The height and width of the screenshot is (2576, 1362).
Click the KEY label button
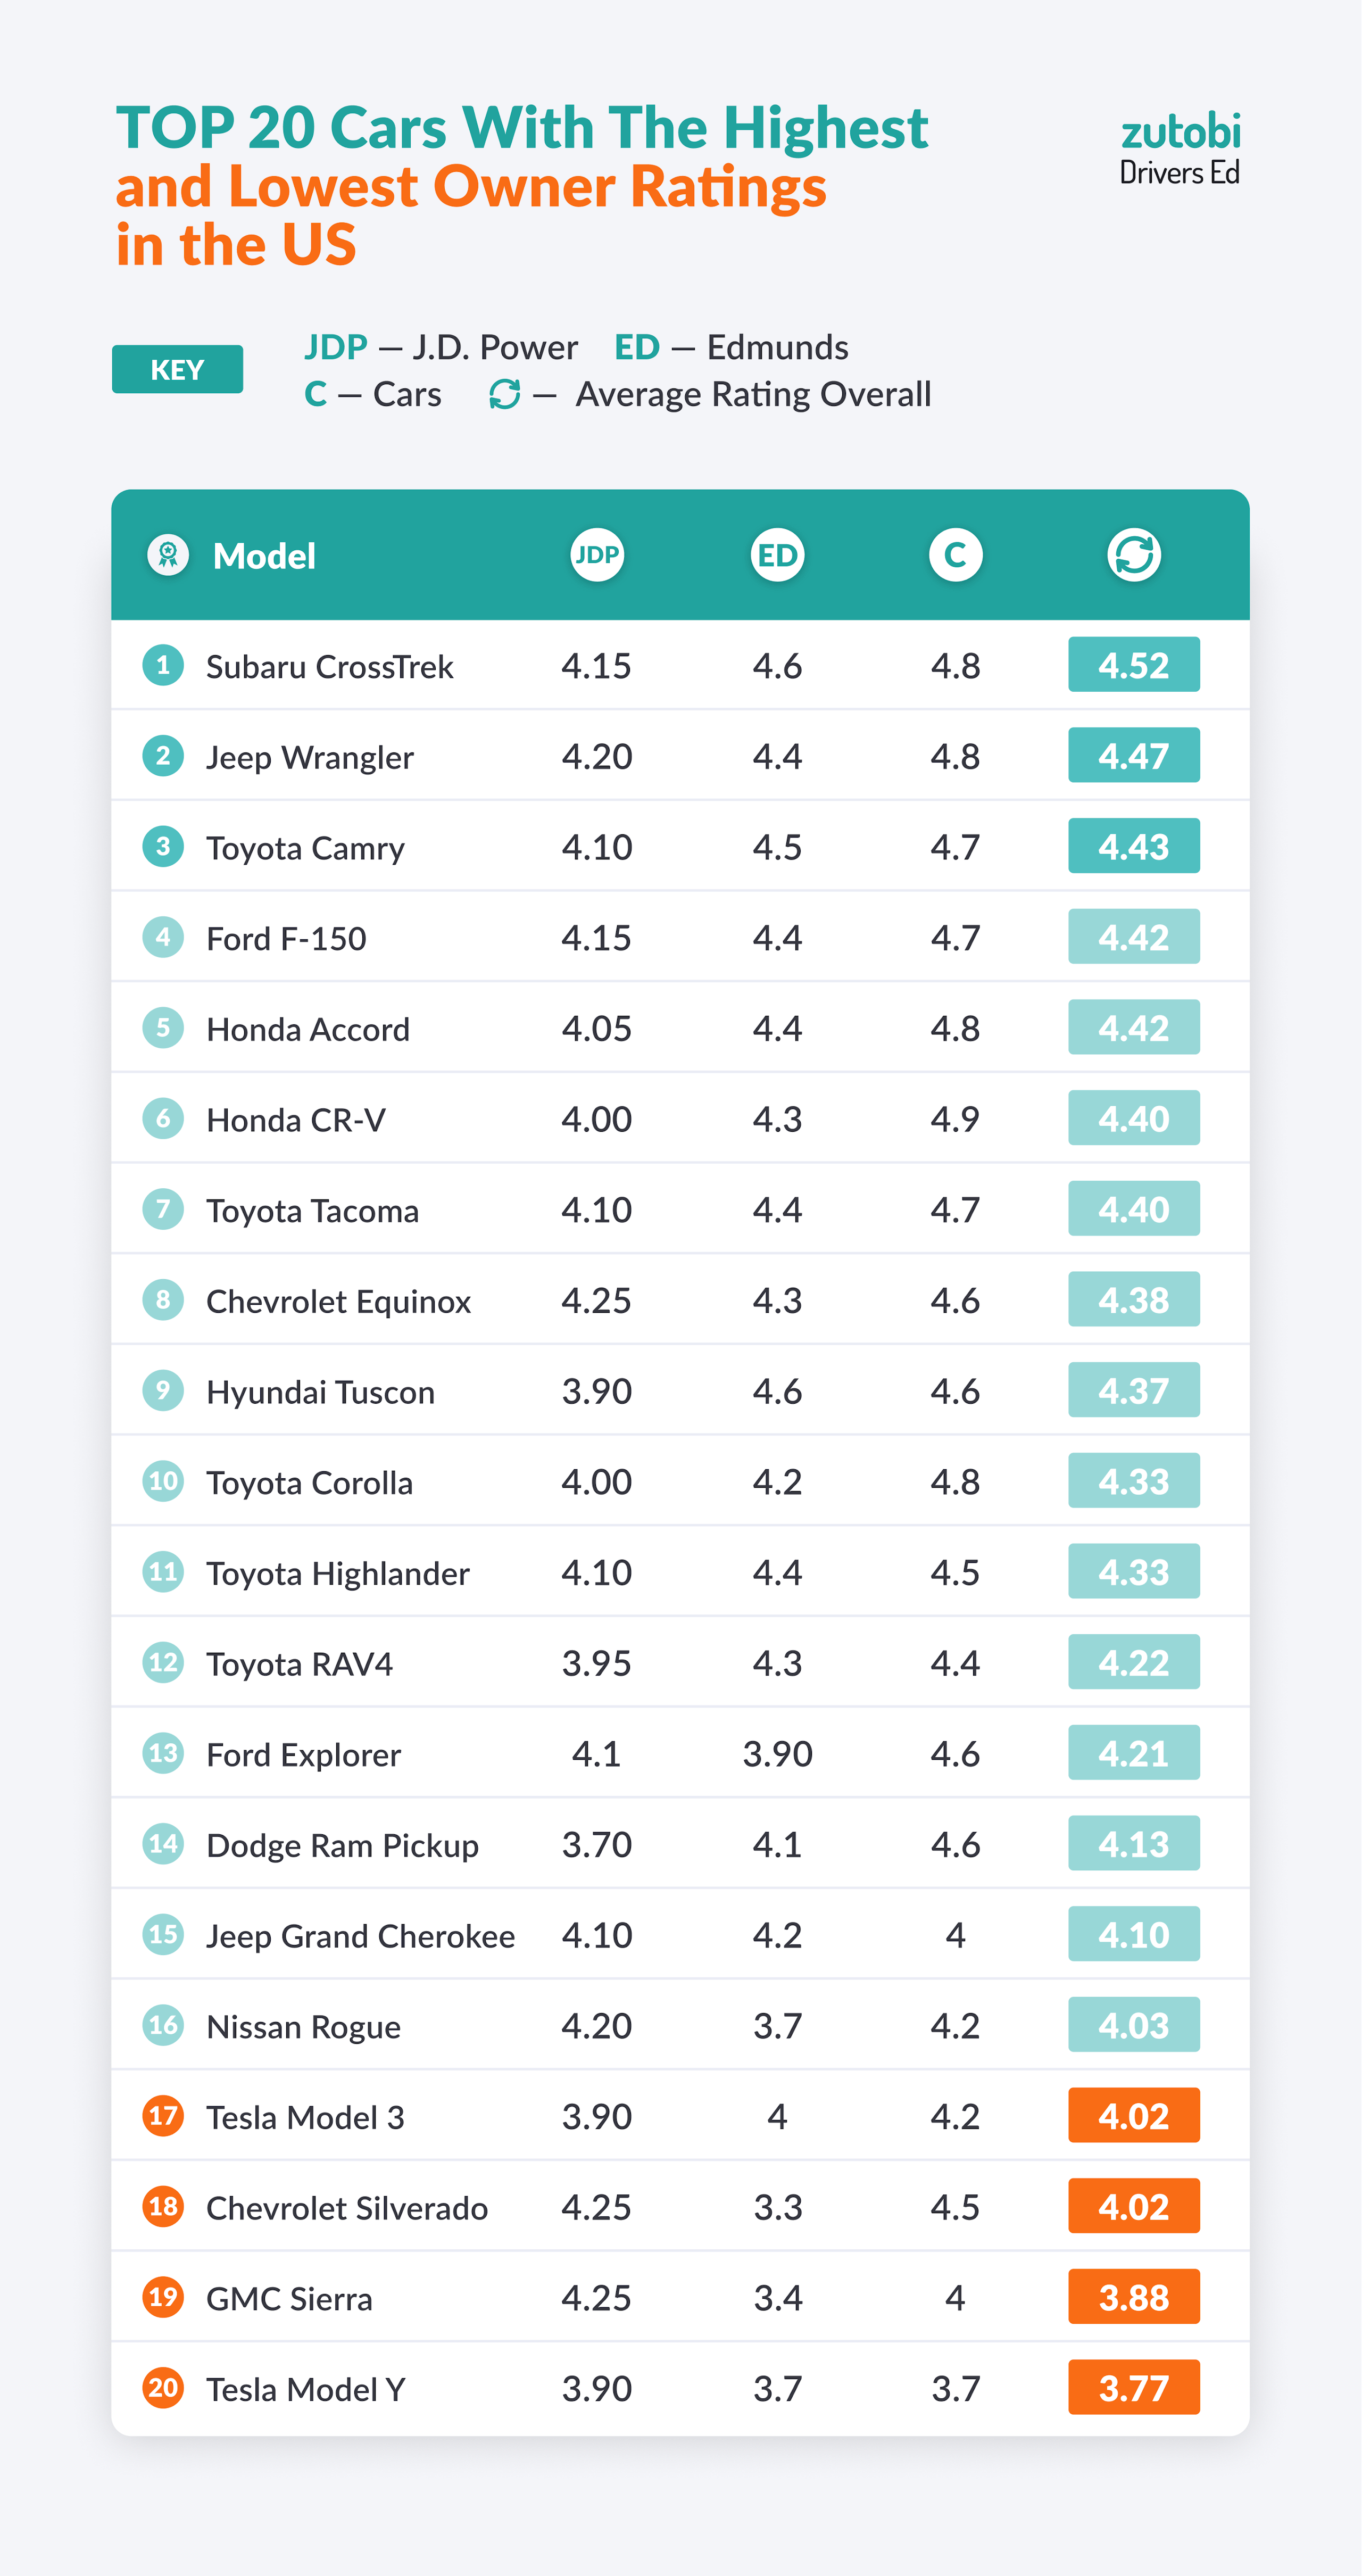coord(177,370)
